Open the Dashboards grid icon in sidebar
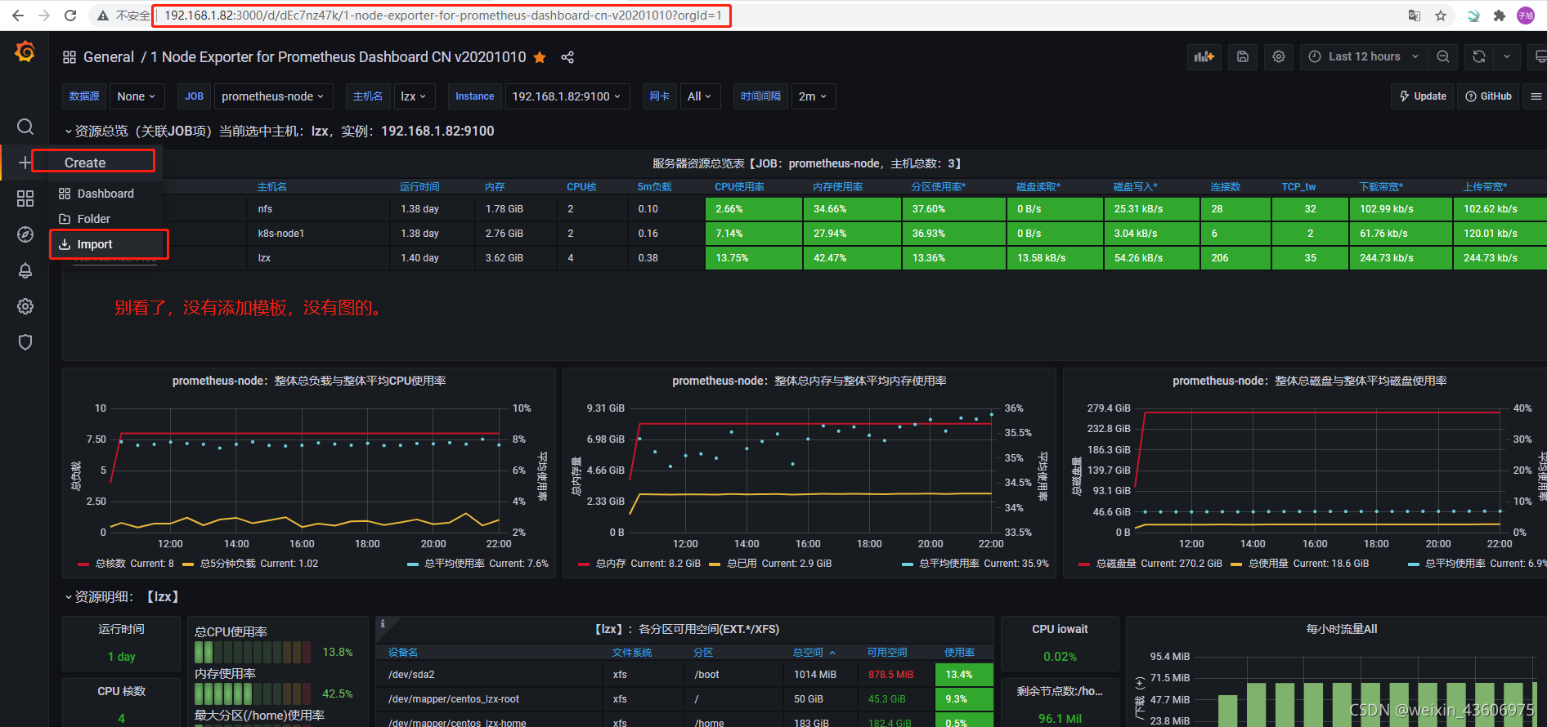The height and width of the screenshot is (727, 1547). [25, 198]
